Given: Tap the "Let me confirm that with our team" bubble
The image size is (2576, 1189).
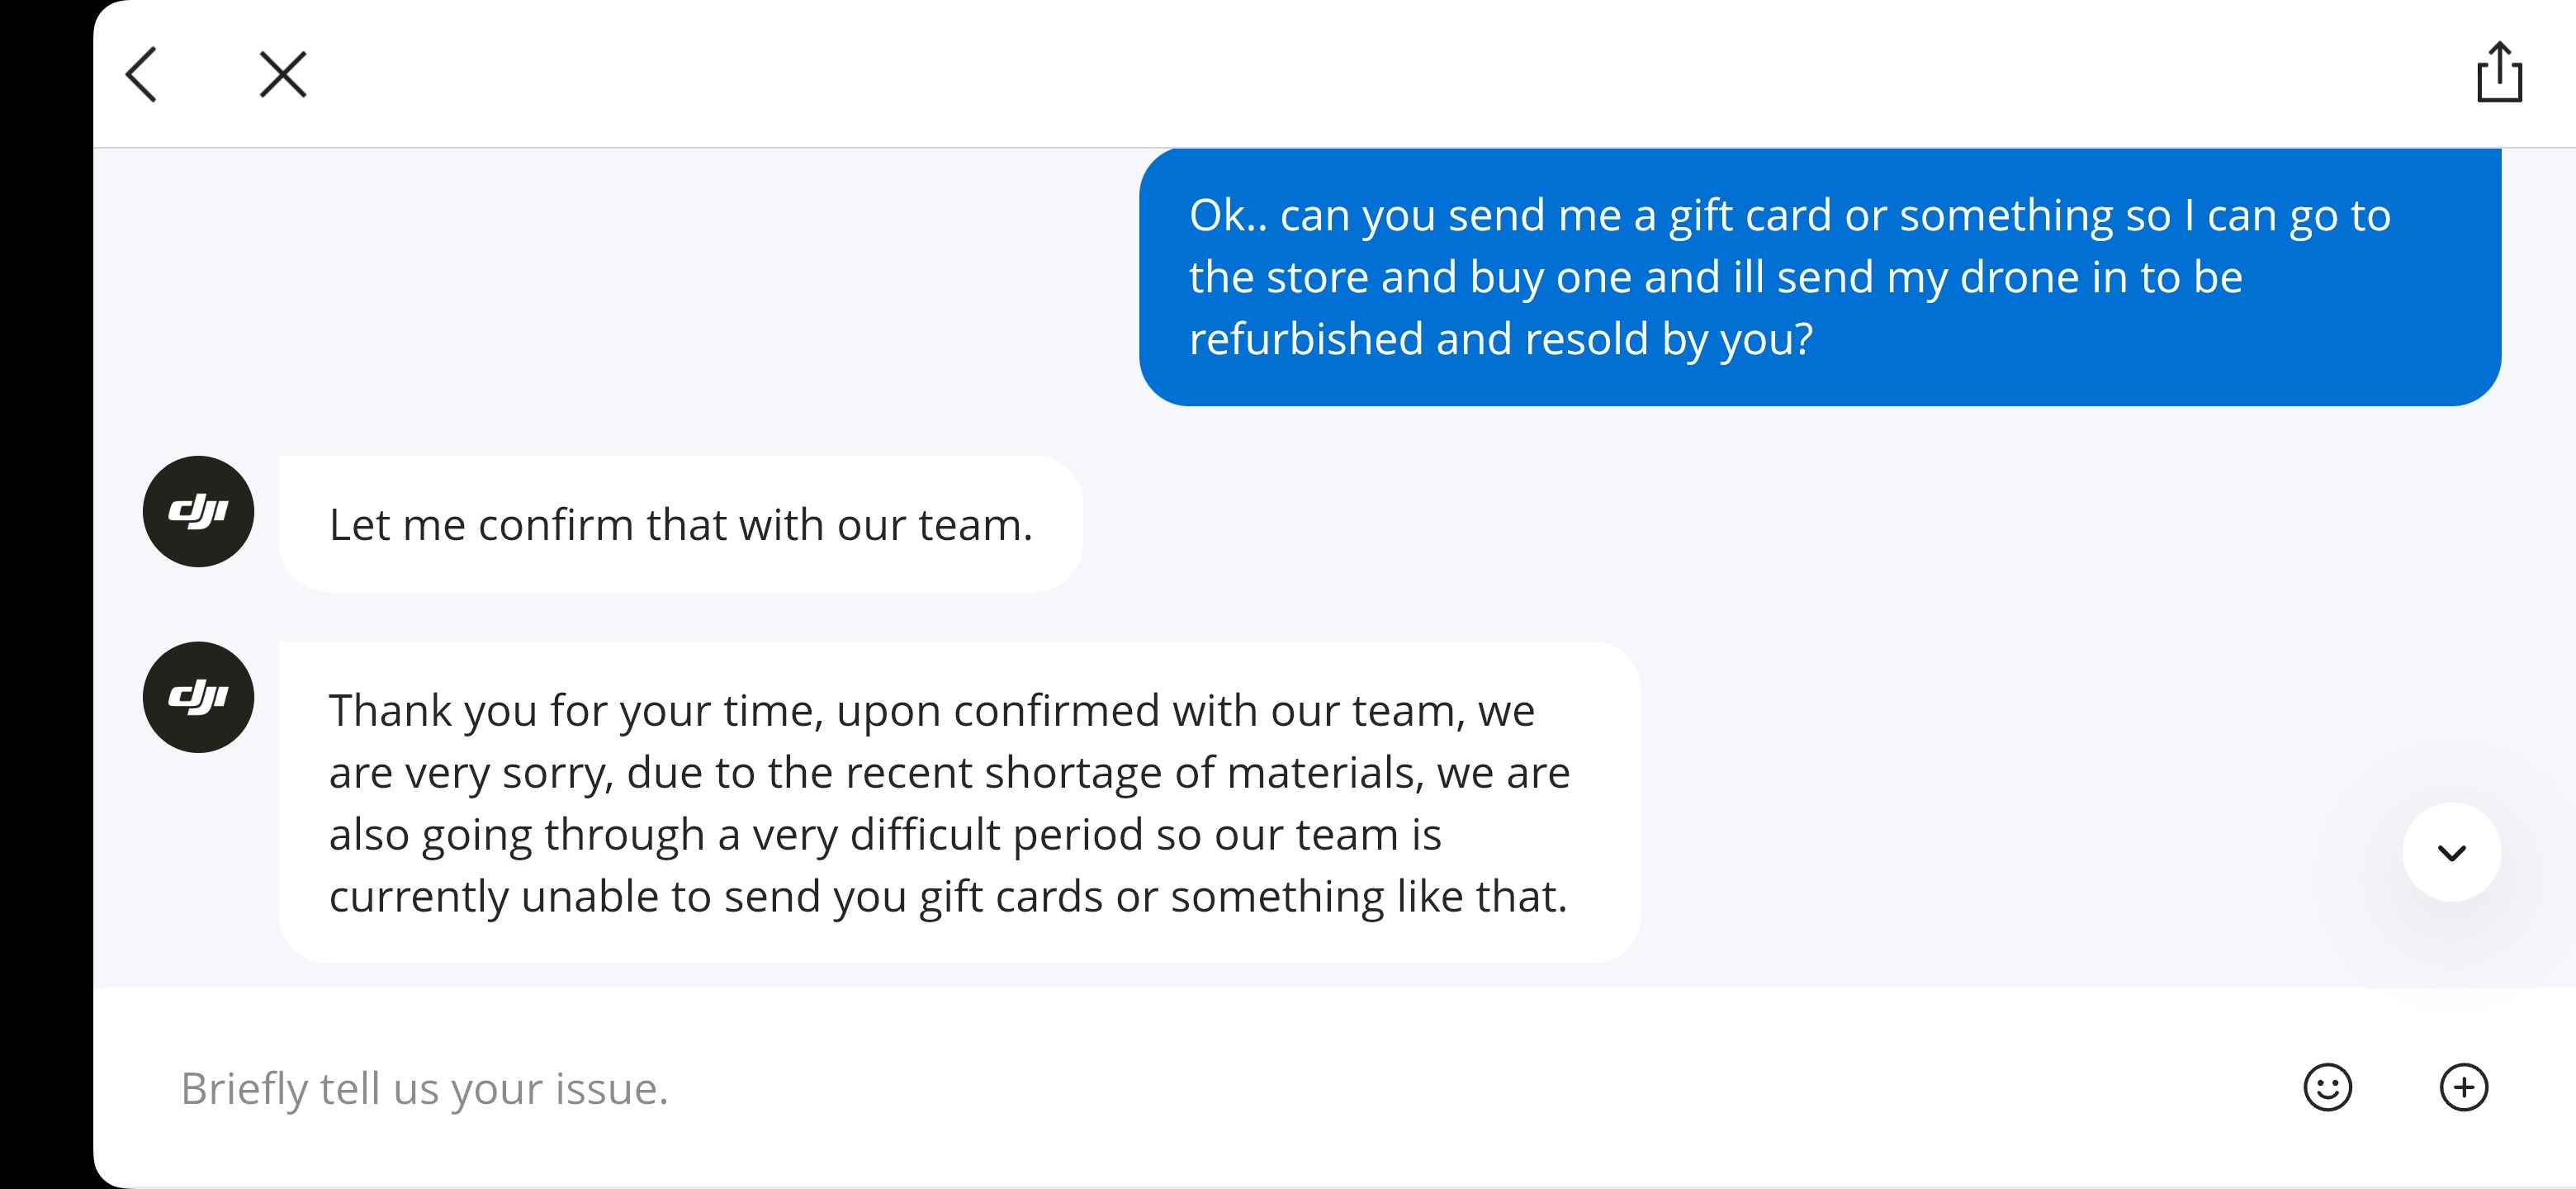Looking at the screenshot, I should pyautogui.click(x=680, y=525).
